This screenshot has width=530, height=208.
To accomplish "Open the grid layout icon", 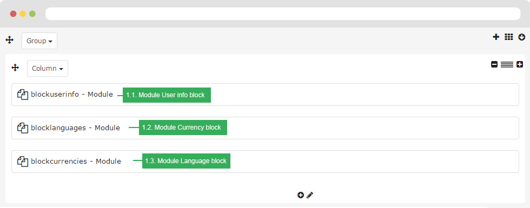I will [509, 37].
